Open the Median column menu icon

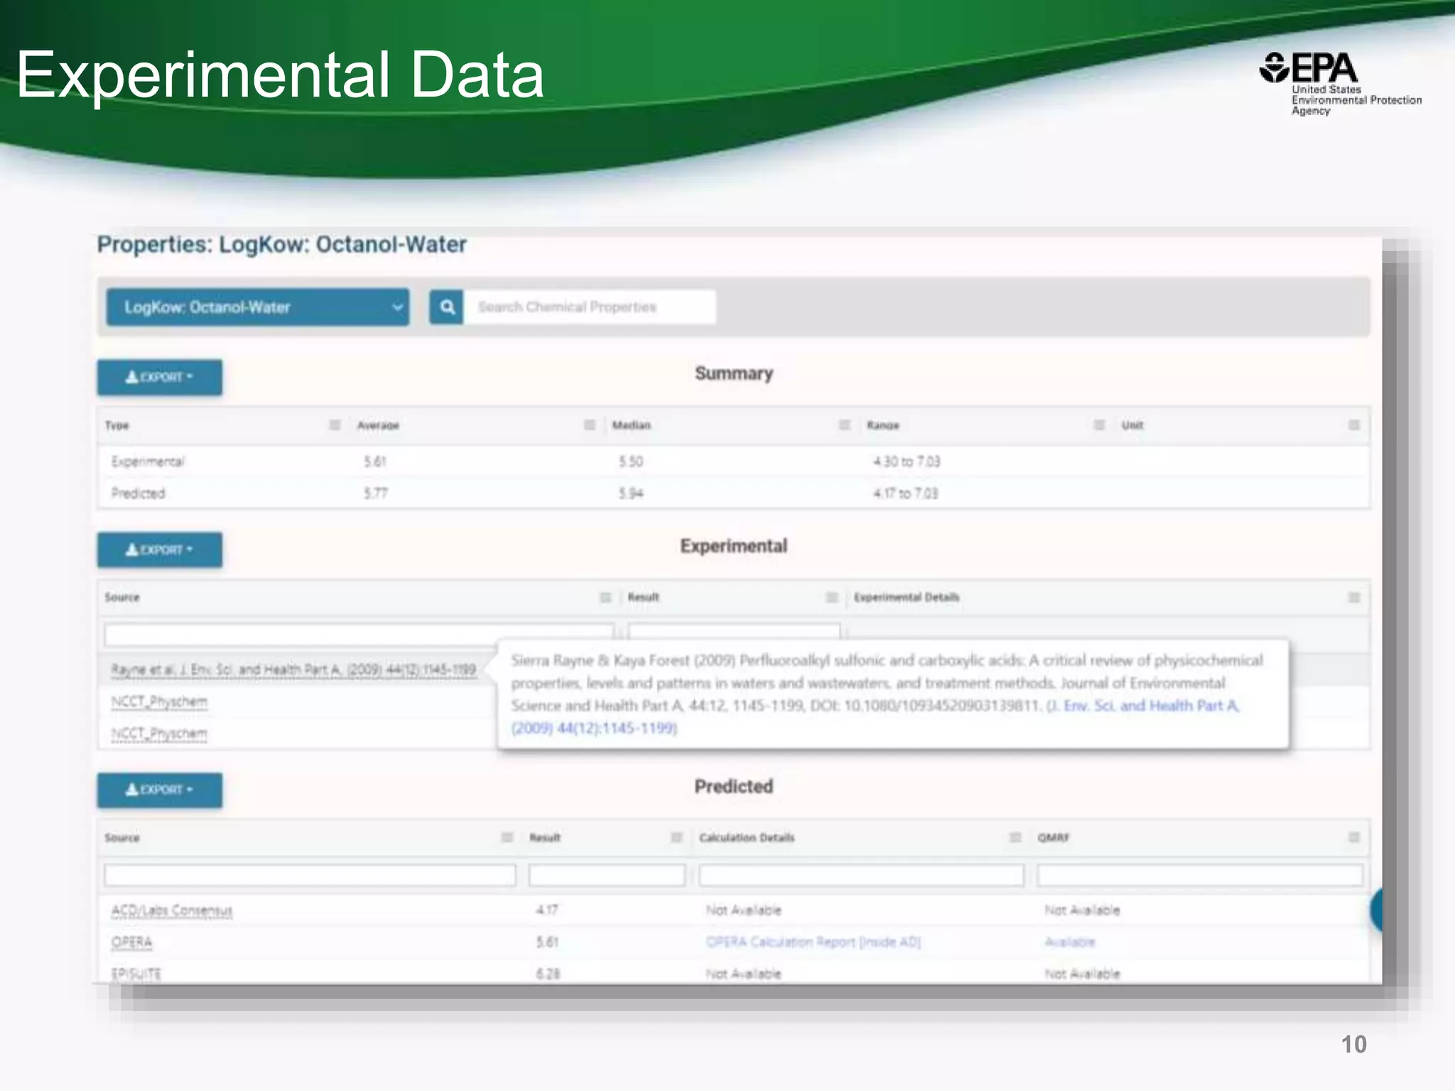tap(844, 425)
